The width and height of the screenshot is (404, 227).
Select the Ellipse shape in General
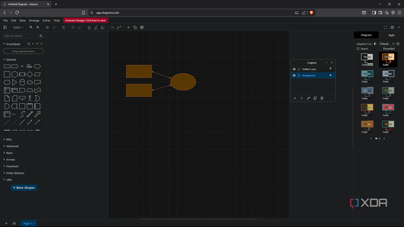tap(37, 66)
